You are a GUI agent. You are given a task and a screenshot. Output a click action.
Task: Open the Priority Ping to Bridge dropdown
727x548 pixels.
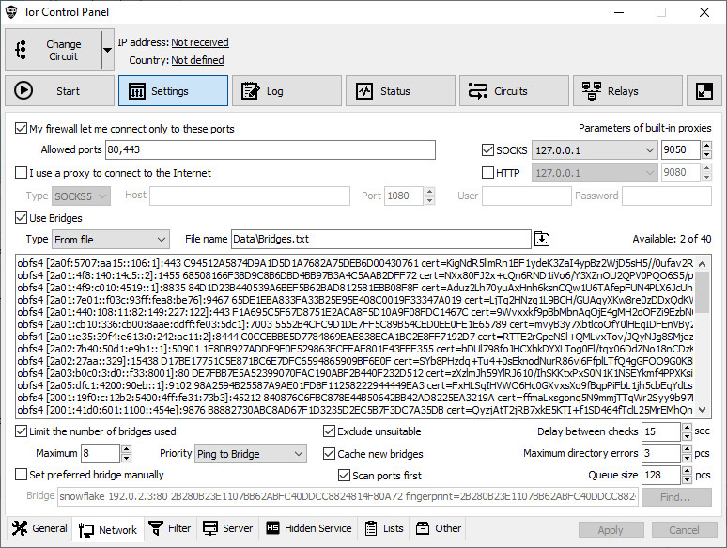coord(251,453)
